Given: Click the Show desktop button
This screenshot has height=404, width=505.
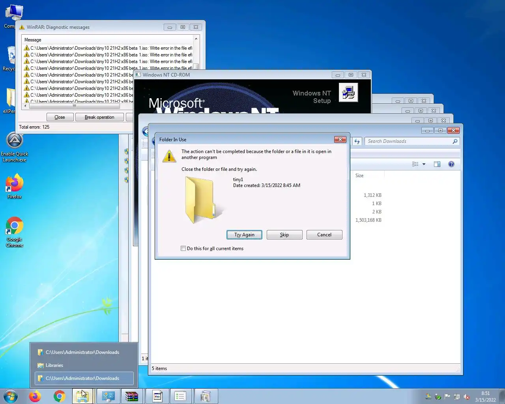Looking at the screenshot, I should (x=502, y=396).
